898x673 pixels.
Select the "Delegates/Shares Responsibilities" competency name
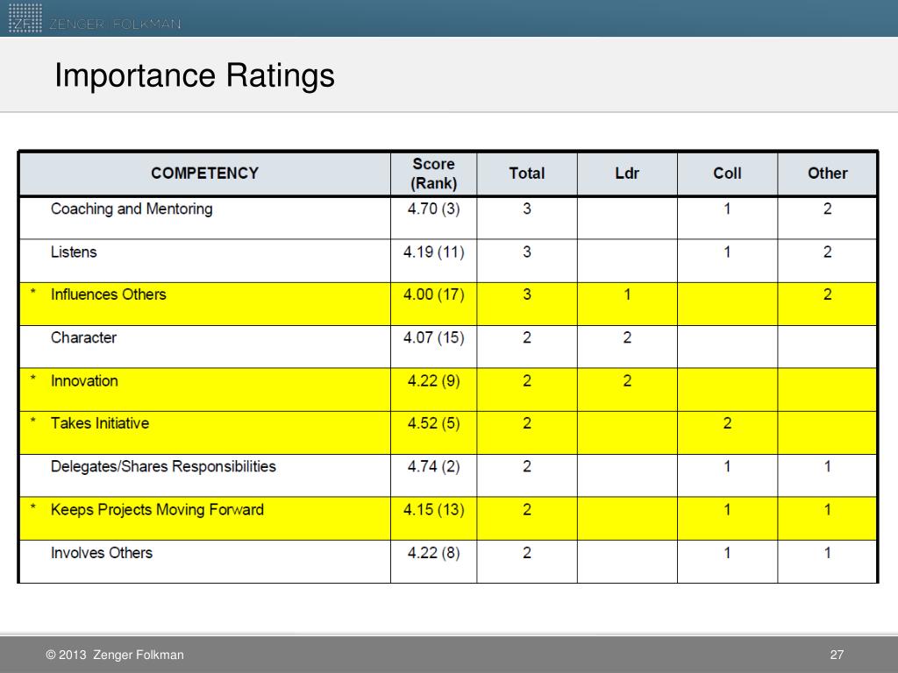pos(163,467)
